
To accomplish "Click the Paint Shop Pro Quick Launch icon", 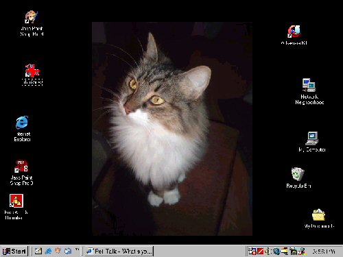I will pyautogui.click(x=58, y=251).
